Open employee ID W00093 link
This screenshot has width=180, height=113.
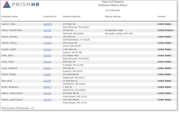(48, 24)
